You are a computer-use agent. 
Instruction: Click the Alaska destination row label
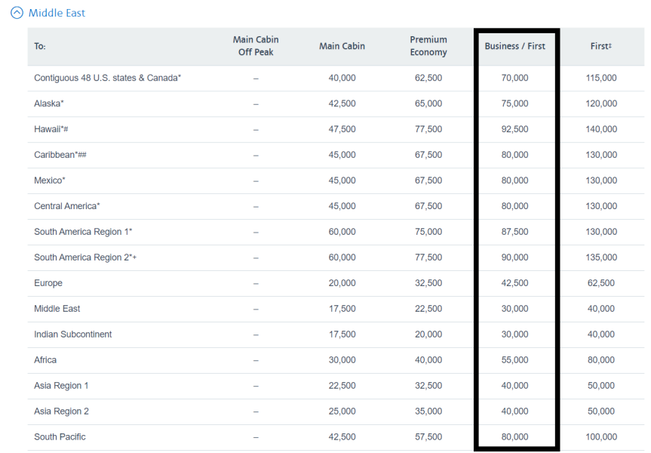49,103
